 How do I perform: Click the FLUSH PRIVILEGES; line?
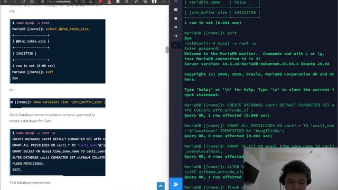click(28, 164)
